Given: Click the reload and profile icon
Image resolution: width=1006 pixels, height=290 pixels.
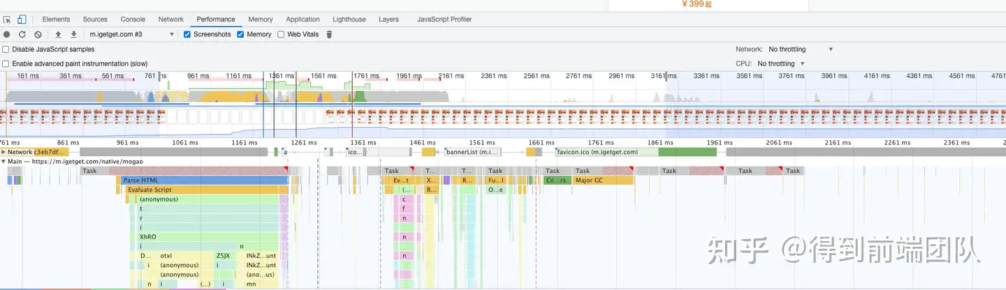Looking at the screenshot, I should point(22,34).
